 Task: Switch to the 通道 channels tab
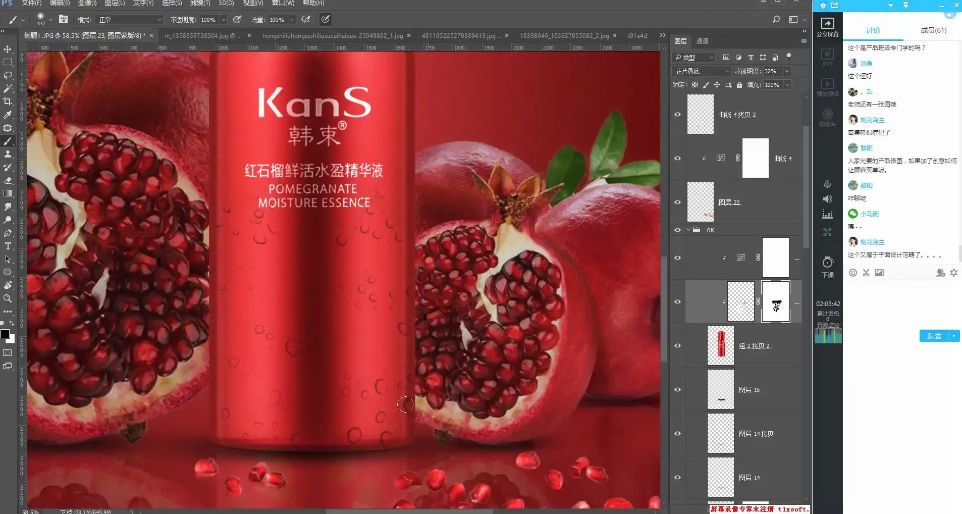702,41
